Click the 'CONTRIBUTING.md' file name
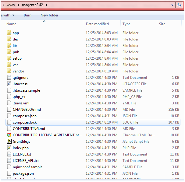 pyautogui.click(x=29, y=129)
